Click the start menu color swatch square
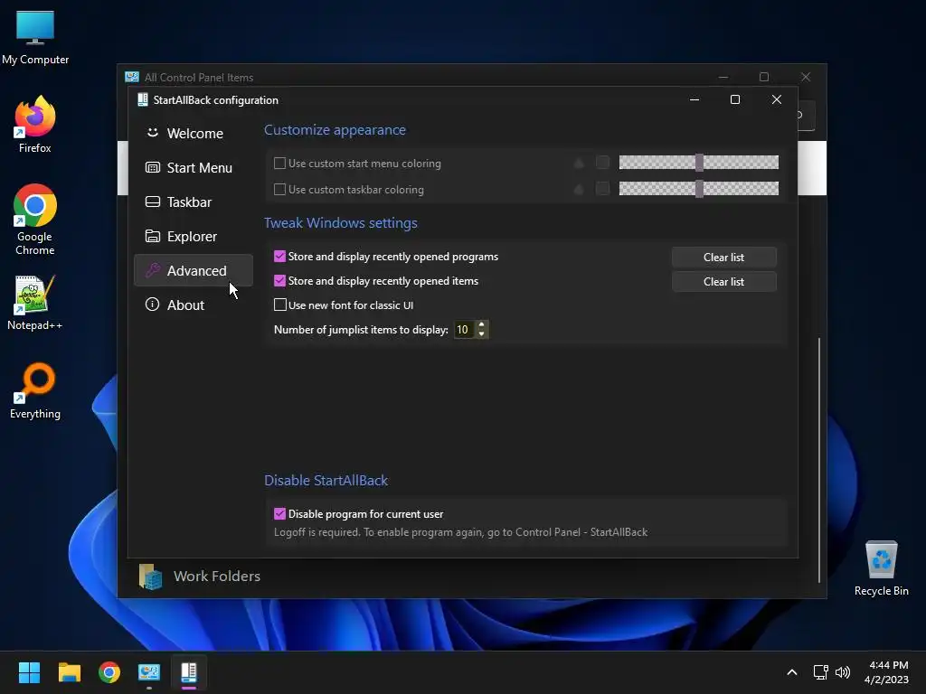This screenshot has width=926, height=694. (x=602, y=163)
